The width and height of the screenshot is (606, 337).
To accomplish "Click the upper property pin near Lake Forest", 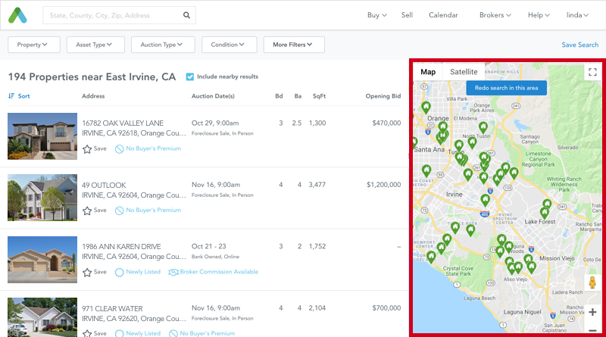I will click(x=547, y=204).
